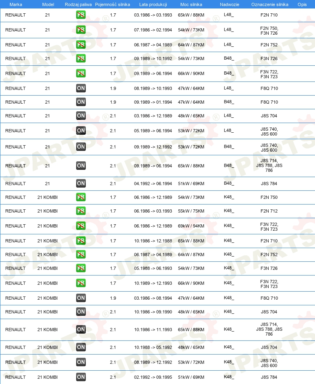The width and height of the screenshot is (315, 384).
Task: Click date range 03.1986 -> 12.1989
Action: 153,116
